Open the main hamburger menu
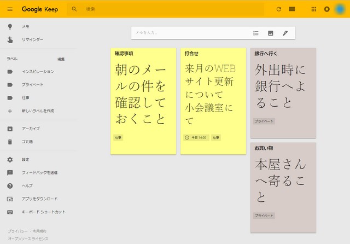The width and height of the screenshot is (350, 244). (10, 9)
